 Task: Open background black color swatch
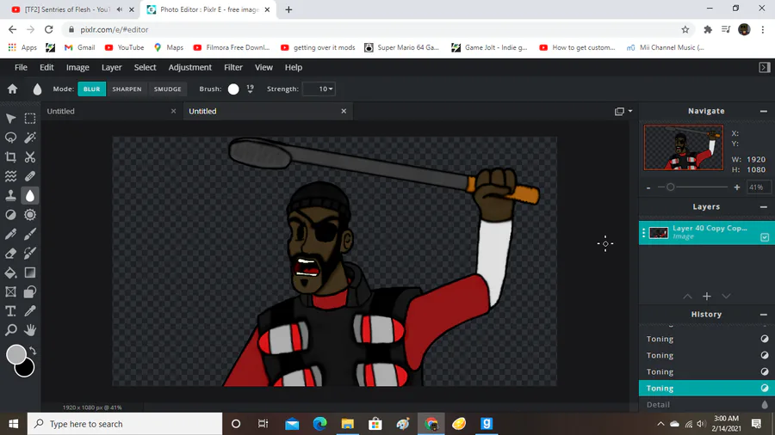[x=26, y=369]
